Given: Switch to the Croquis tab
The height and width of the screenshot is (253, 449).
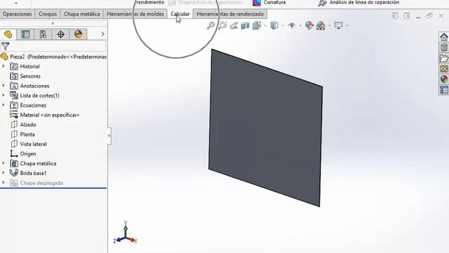Looking at the screenshot, I should pos(48,14).
